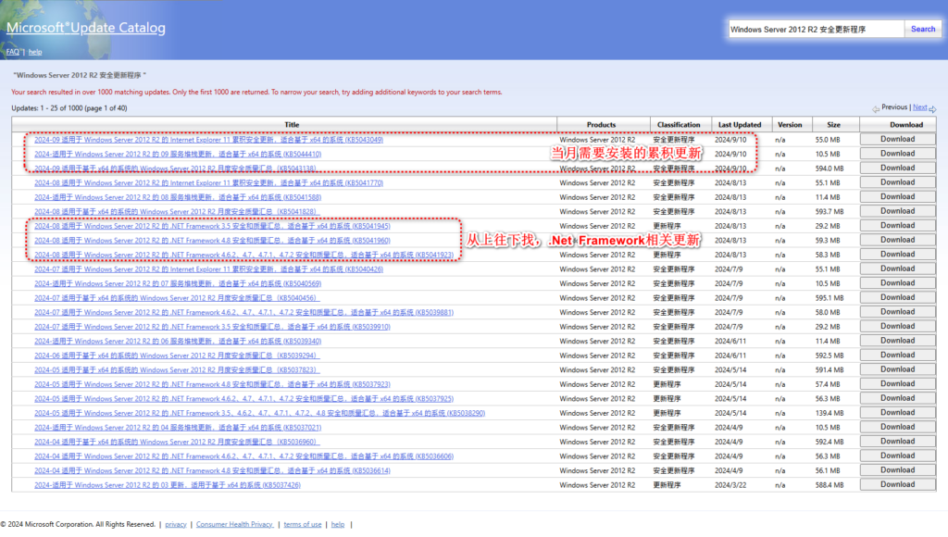Download the KB5044410 servicing stack update
Image resolution: width=948 pixels, height=537 pixels.
(896, 154)
